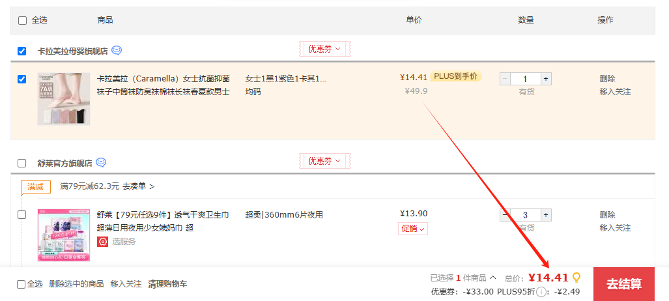Delete the 舒莱 sanitary pads item
This screenshot has width=669, height=301.
point(607,215)
